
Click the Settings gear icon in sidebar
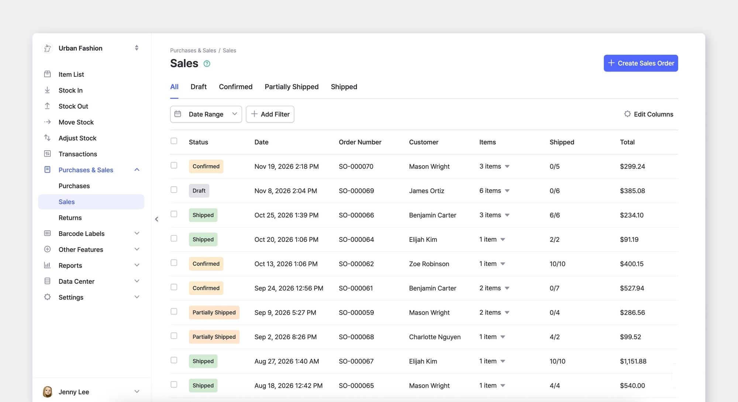[x=47, y=297]
